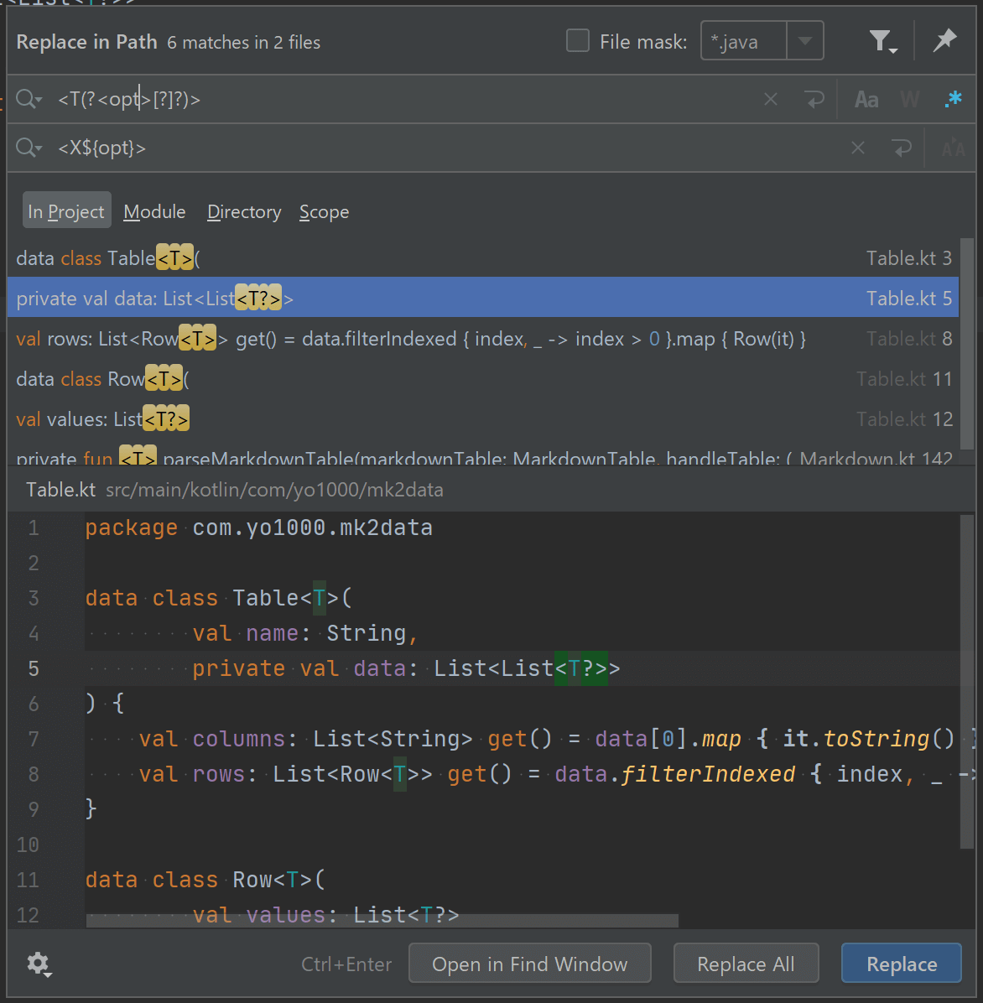Image resolution: width=983 pixels, height=1003 pixels.
Task: Insert new line in search field
Action: [814, 100]
